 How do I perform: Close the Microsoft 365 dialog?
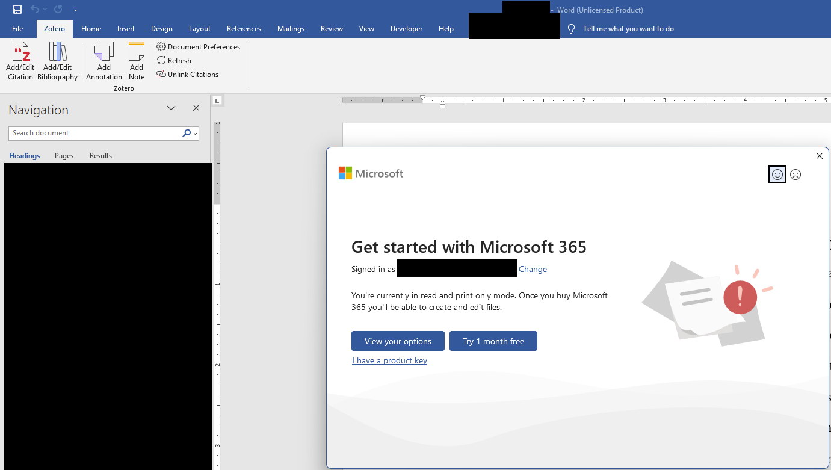819,156
